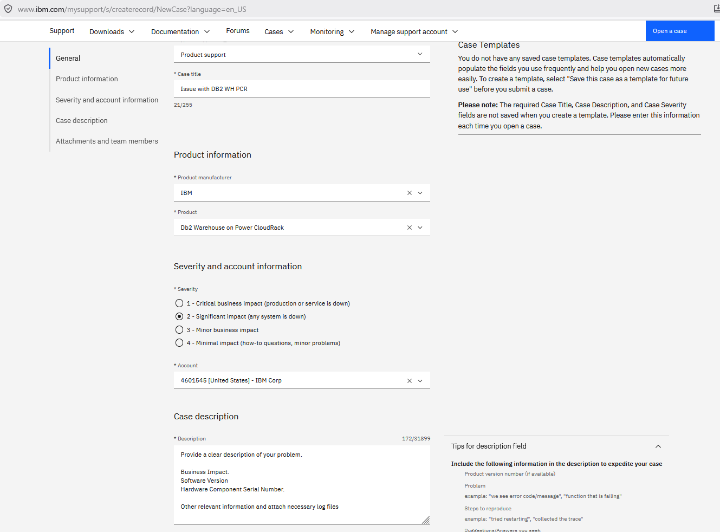720x532 pixels.
Task: Select severity 2 Significant impact
Action: pyautogui.click(x=179, y=316)
